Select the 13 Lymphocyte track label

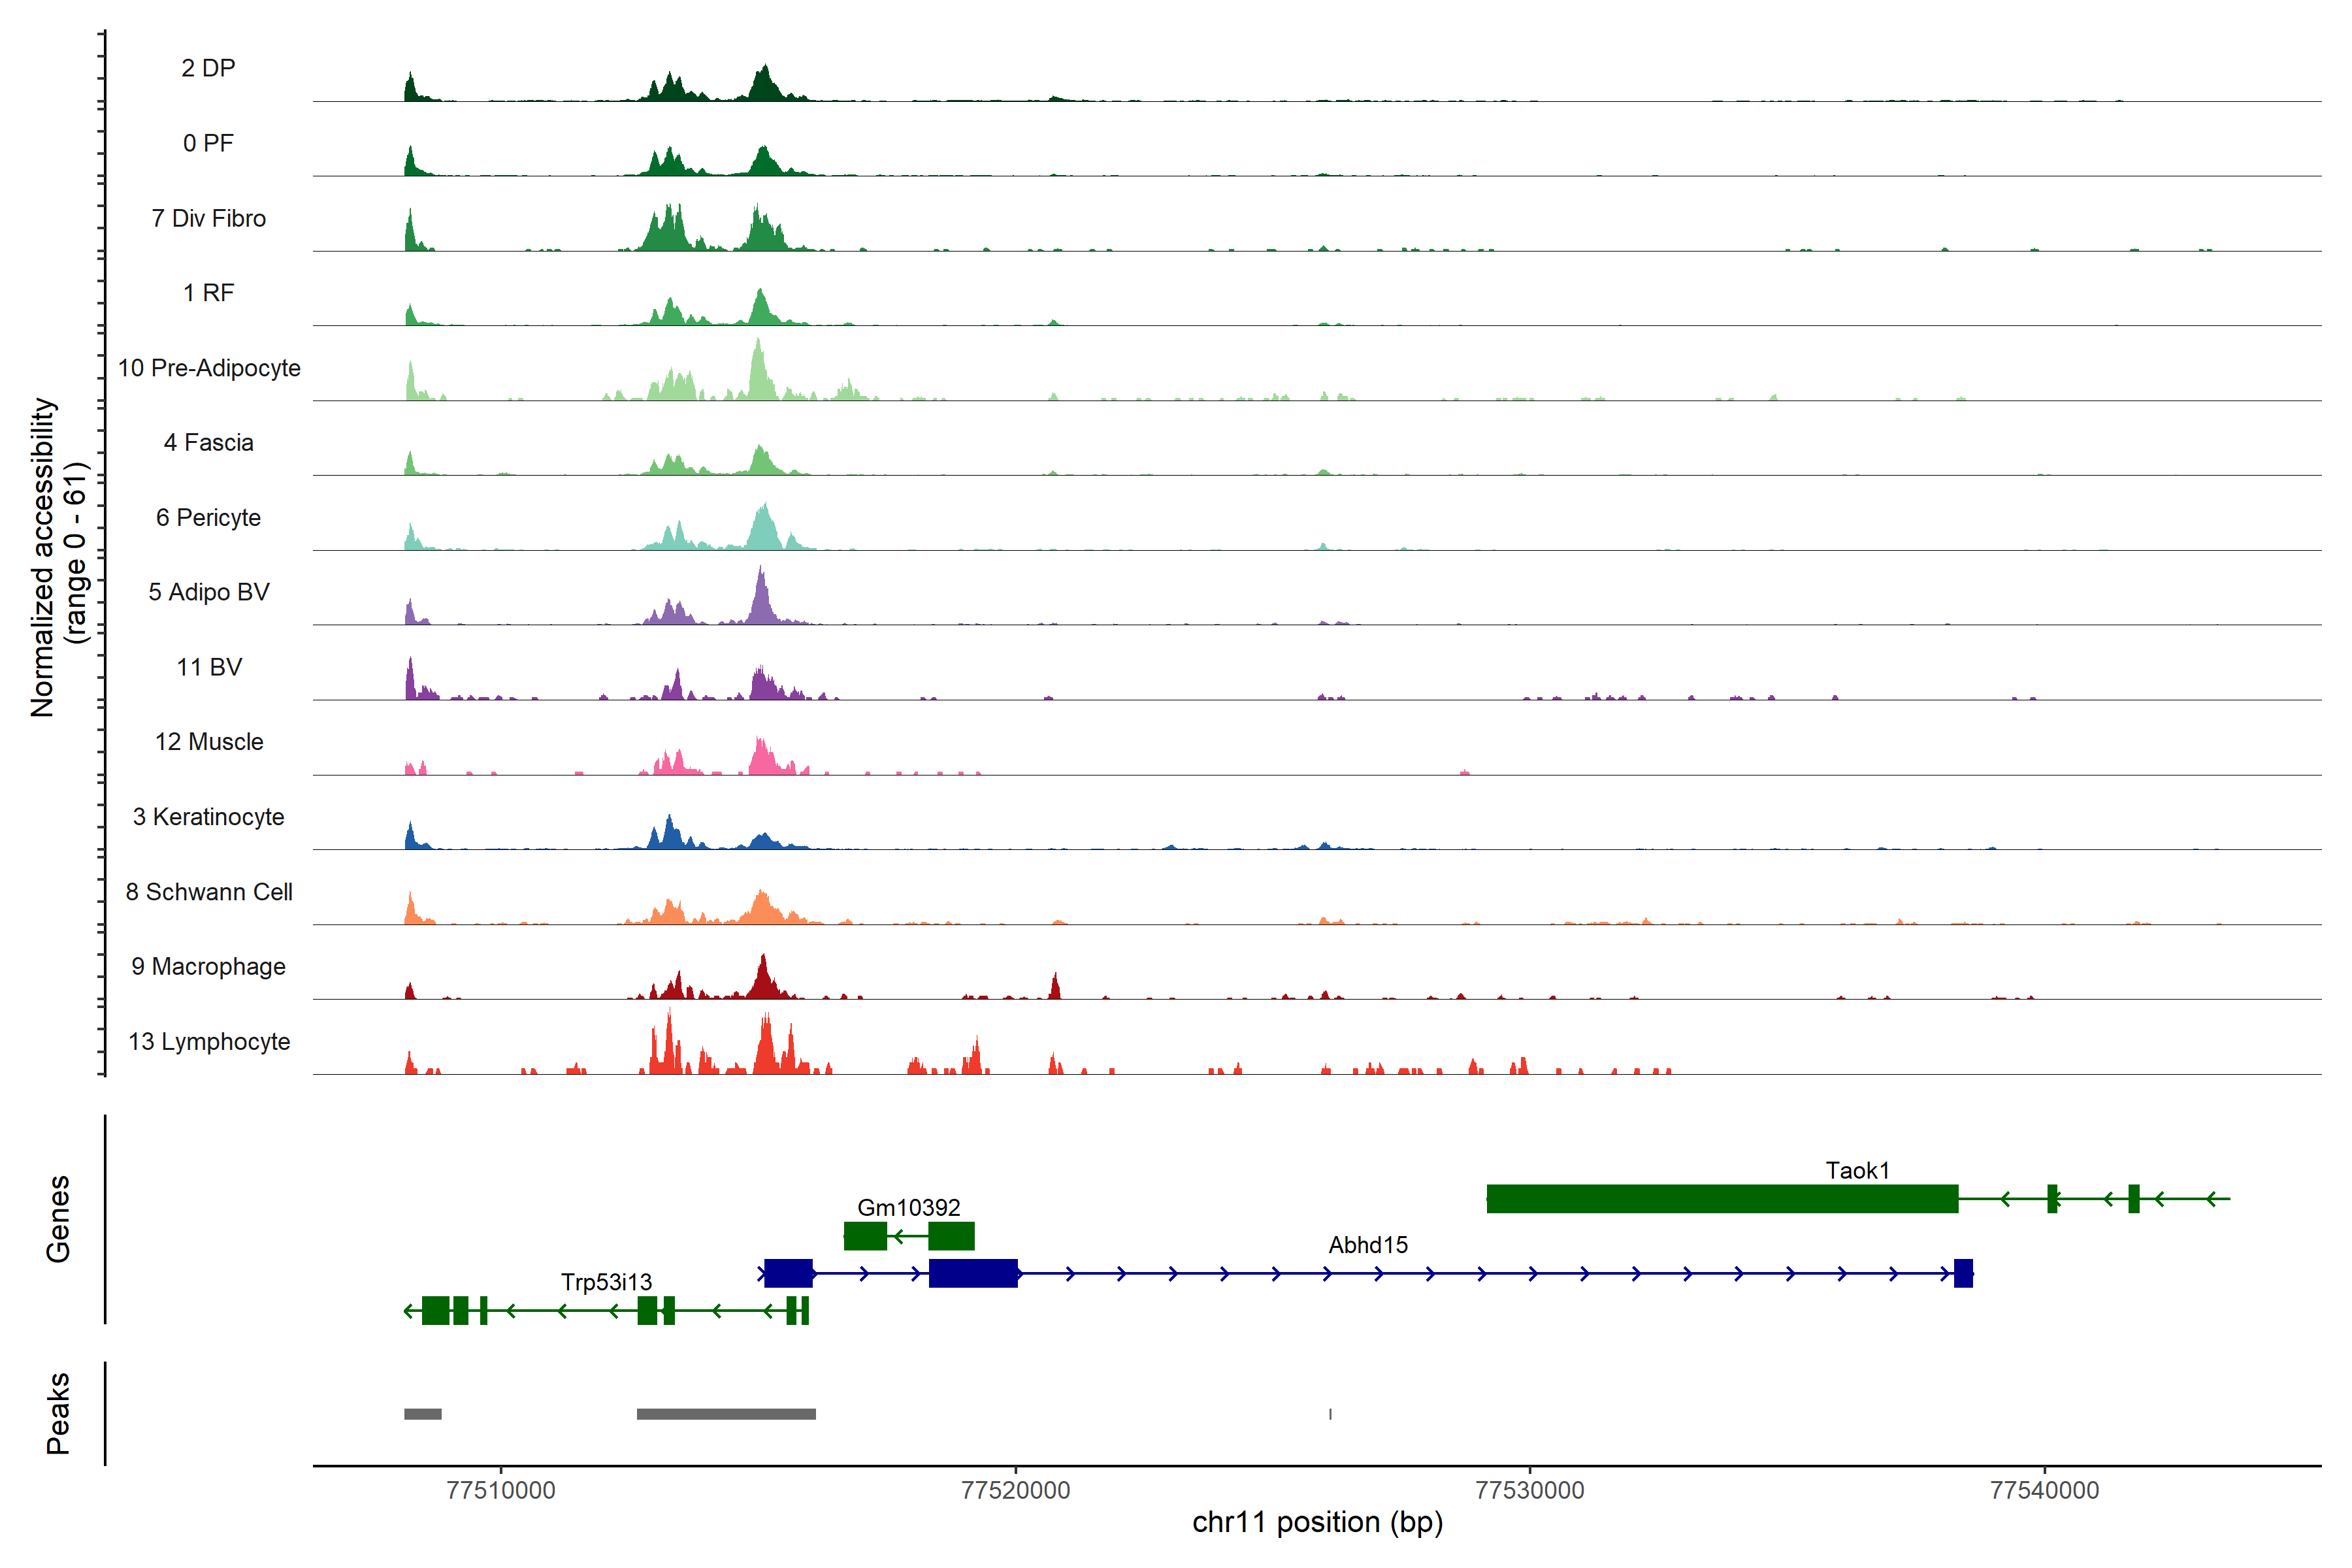[x=209, y=1041]
